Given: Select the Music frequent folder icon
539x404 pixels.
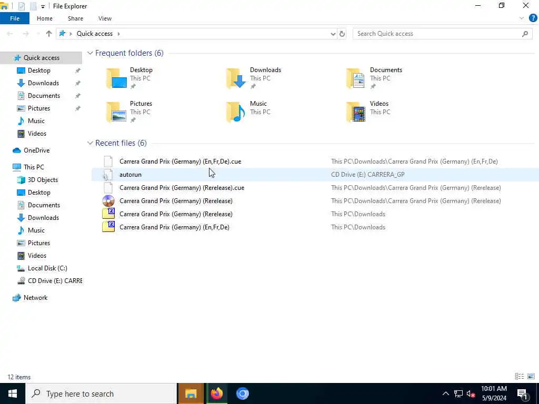Looking at the screenshot, I should click(x=236, y=112).
